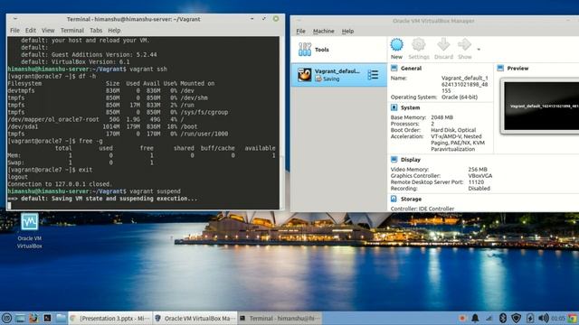The width and height of the screenshot is (579, 325).
Task: Select the Vagrant_default VM in the list
Action: tap(338, 75)
